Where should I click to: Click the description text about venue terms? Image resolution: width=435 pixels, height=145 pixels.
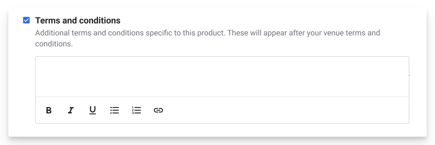(207, 39)
